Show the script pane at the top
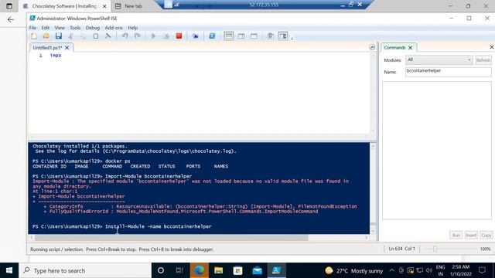Viewport: 495px width, 278px height. 229,36
